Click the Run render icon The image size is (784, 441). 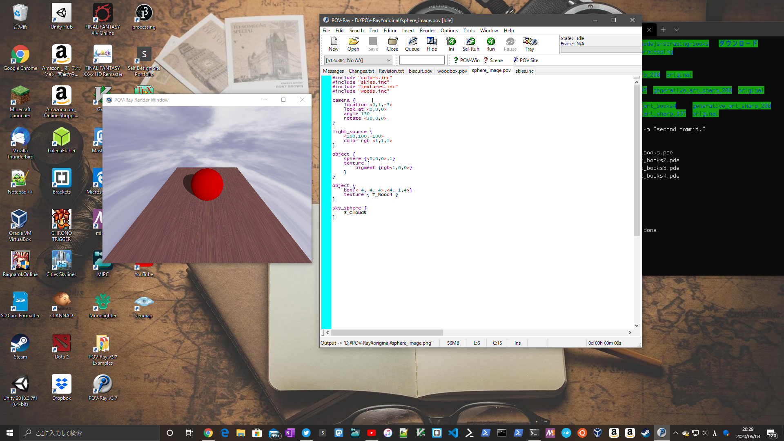[x=490, y=44]
